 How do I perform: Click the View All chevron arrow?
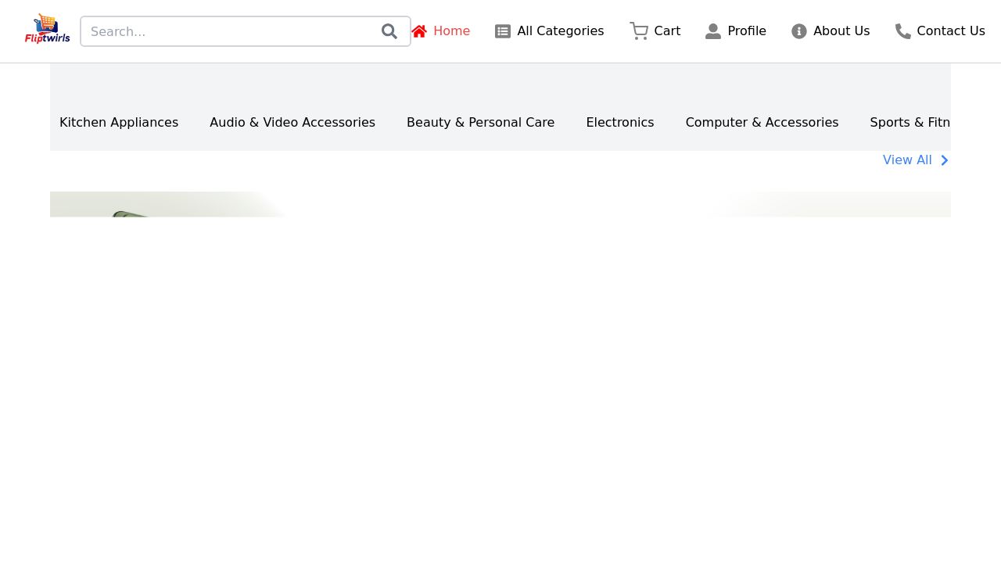point(945,160)
